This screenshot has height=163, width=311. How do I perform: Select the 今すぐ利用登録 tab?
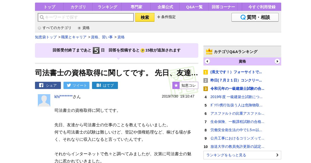[x=262, y=7]
